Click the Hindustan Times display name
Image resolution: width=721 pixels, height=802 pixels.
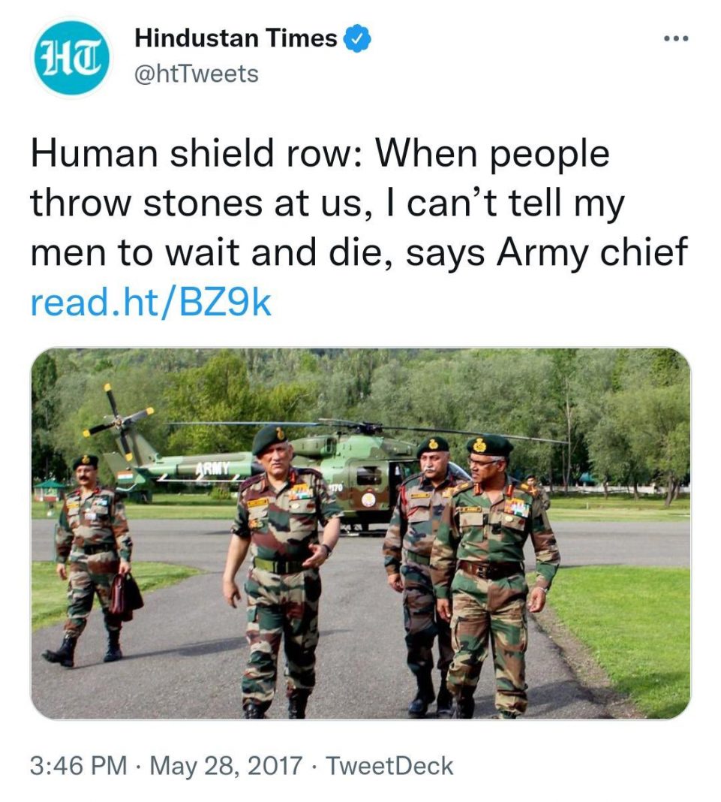pyautogui.click(x=235, y=38)
